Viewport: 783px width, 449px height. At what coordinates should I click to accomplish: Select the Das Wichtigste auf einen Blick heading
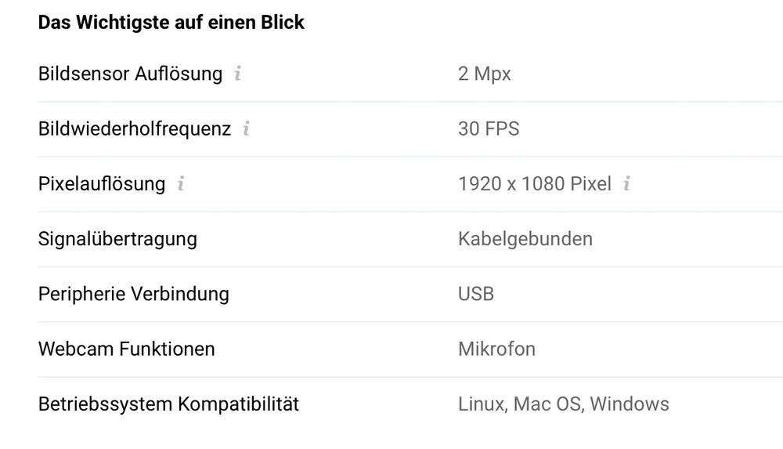point(171,23)
